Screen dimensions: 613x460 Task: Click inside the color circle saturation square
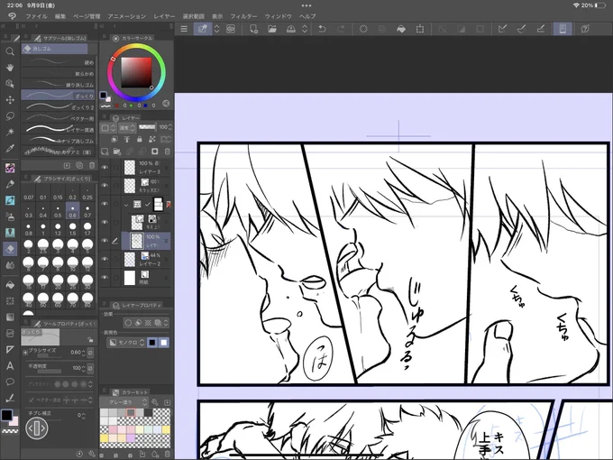click(136, 72)
